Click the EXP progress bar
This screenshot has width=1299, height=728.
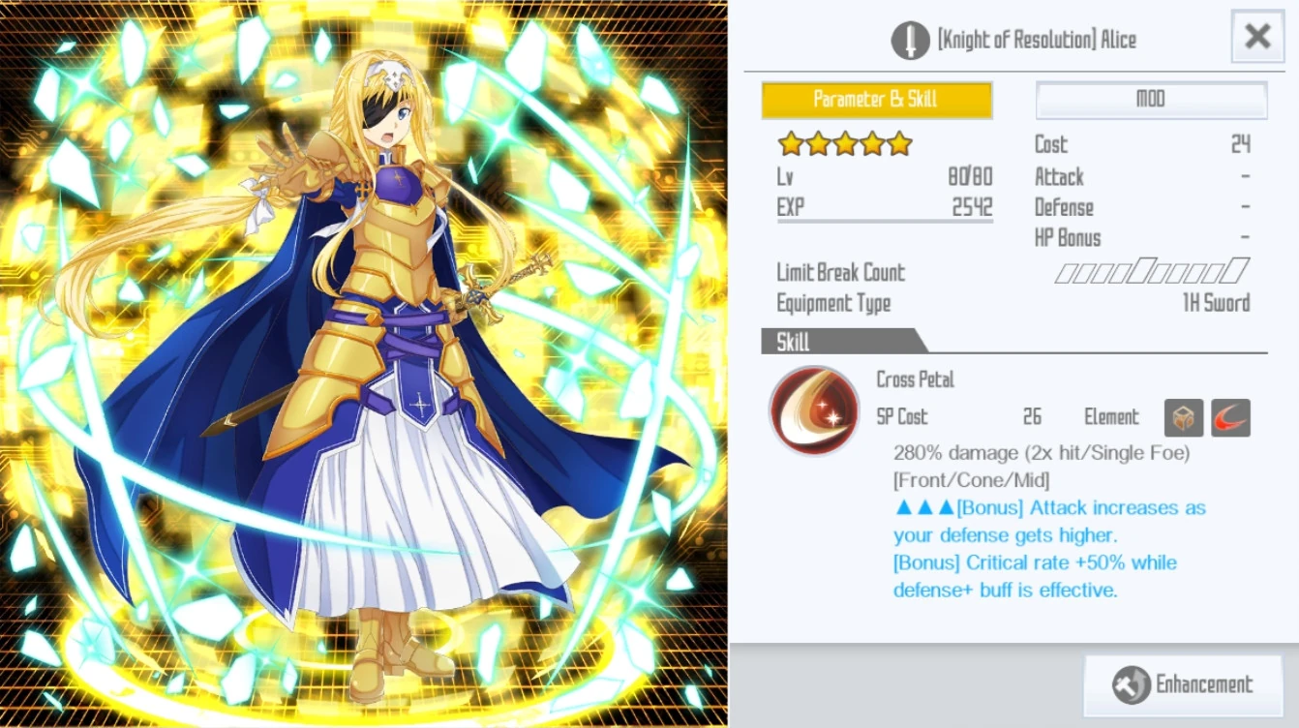[x=885, y=222]
